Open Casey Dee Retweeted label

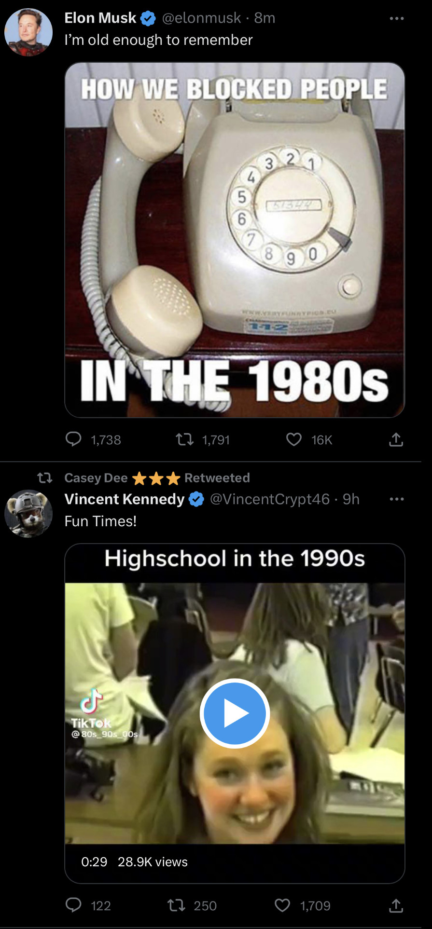[x=157, y=478]
